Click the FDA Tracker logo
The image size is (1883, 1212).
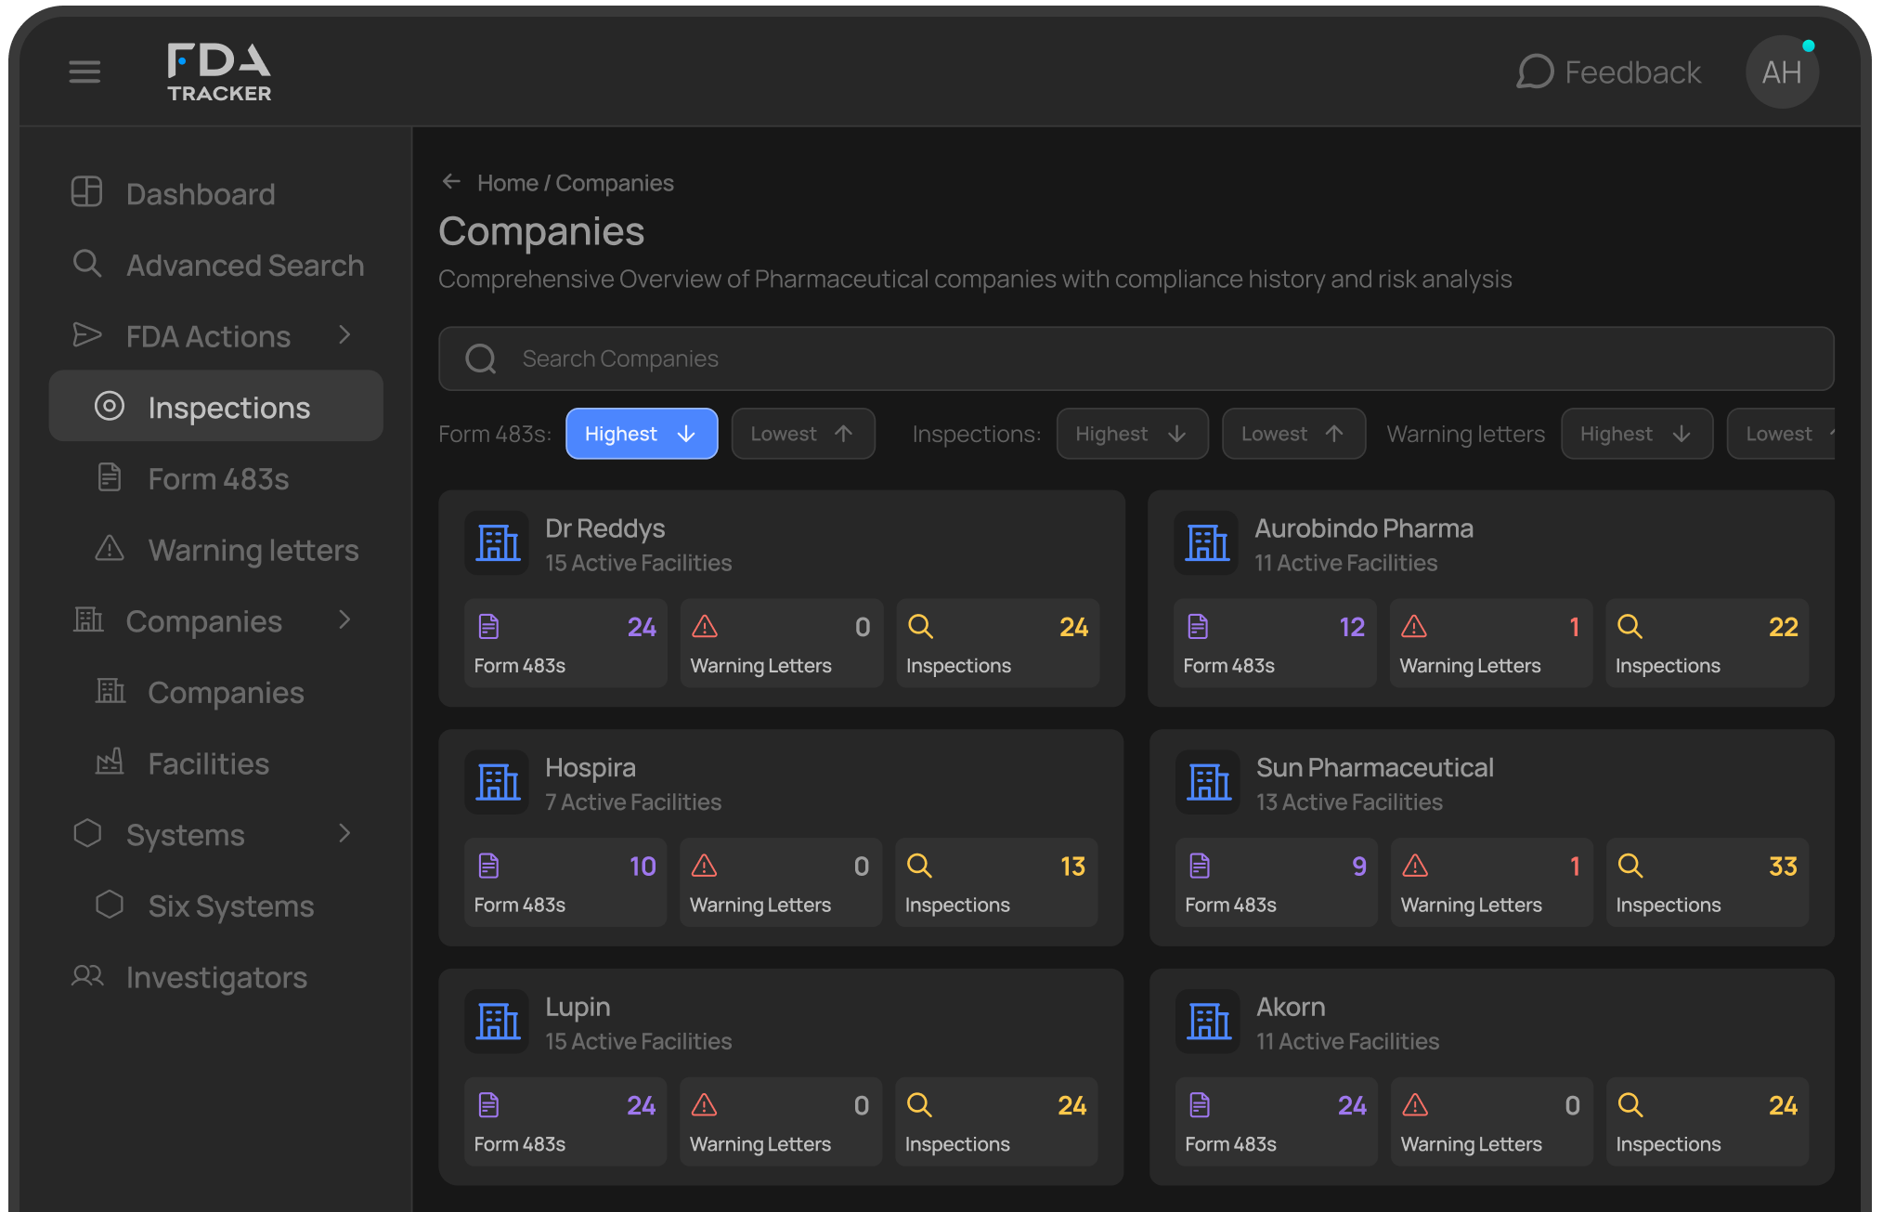219,72
